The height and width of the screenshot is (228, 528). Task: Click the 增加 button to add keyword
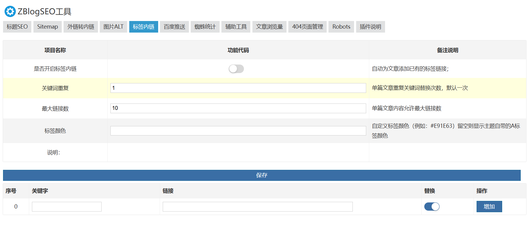click(489, 207)
